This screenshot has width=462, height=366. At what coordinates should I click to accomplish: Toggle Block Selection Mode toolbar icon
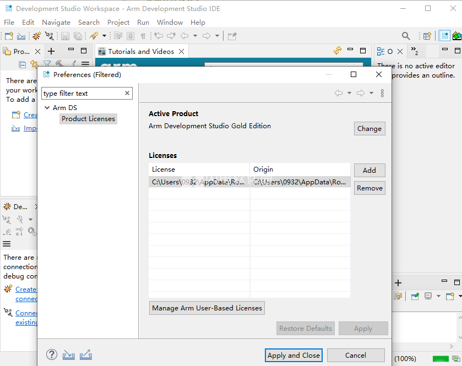pos(131,36)
